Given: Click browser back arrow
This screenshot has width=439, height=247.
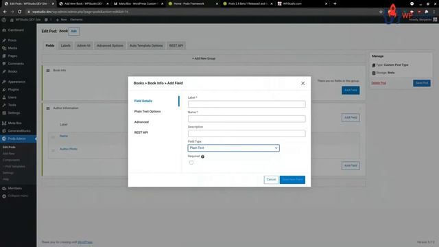Looking at the screenshot, I should point(5,12).
